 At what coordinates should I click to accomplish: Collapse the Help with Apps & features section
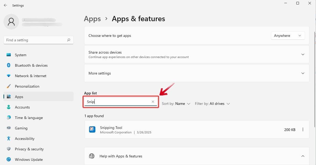[x=303, y=156]
